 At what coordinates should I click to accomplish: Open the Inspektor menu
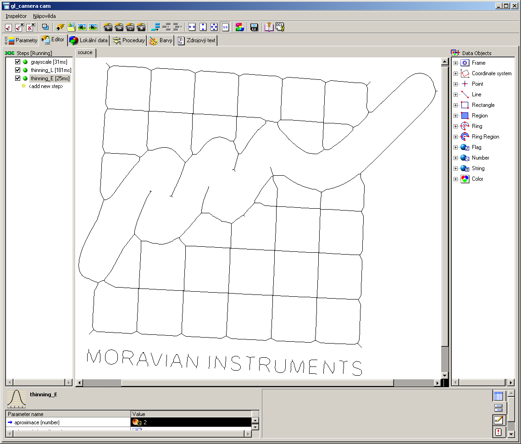(16, 16)
